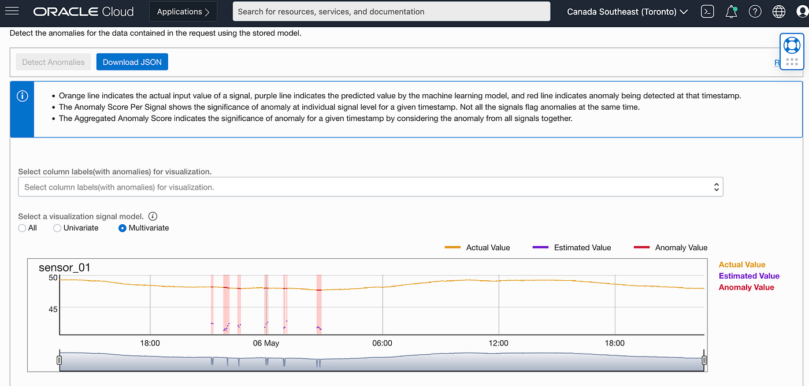Click the resources search field
The height and width of the screenshot is (386, 809).
(x=391, y=11)
